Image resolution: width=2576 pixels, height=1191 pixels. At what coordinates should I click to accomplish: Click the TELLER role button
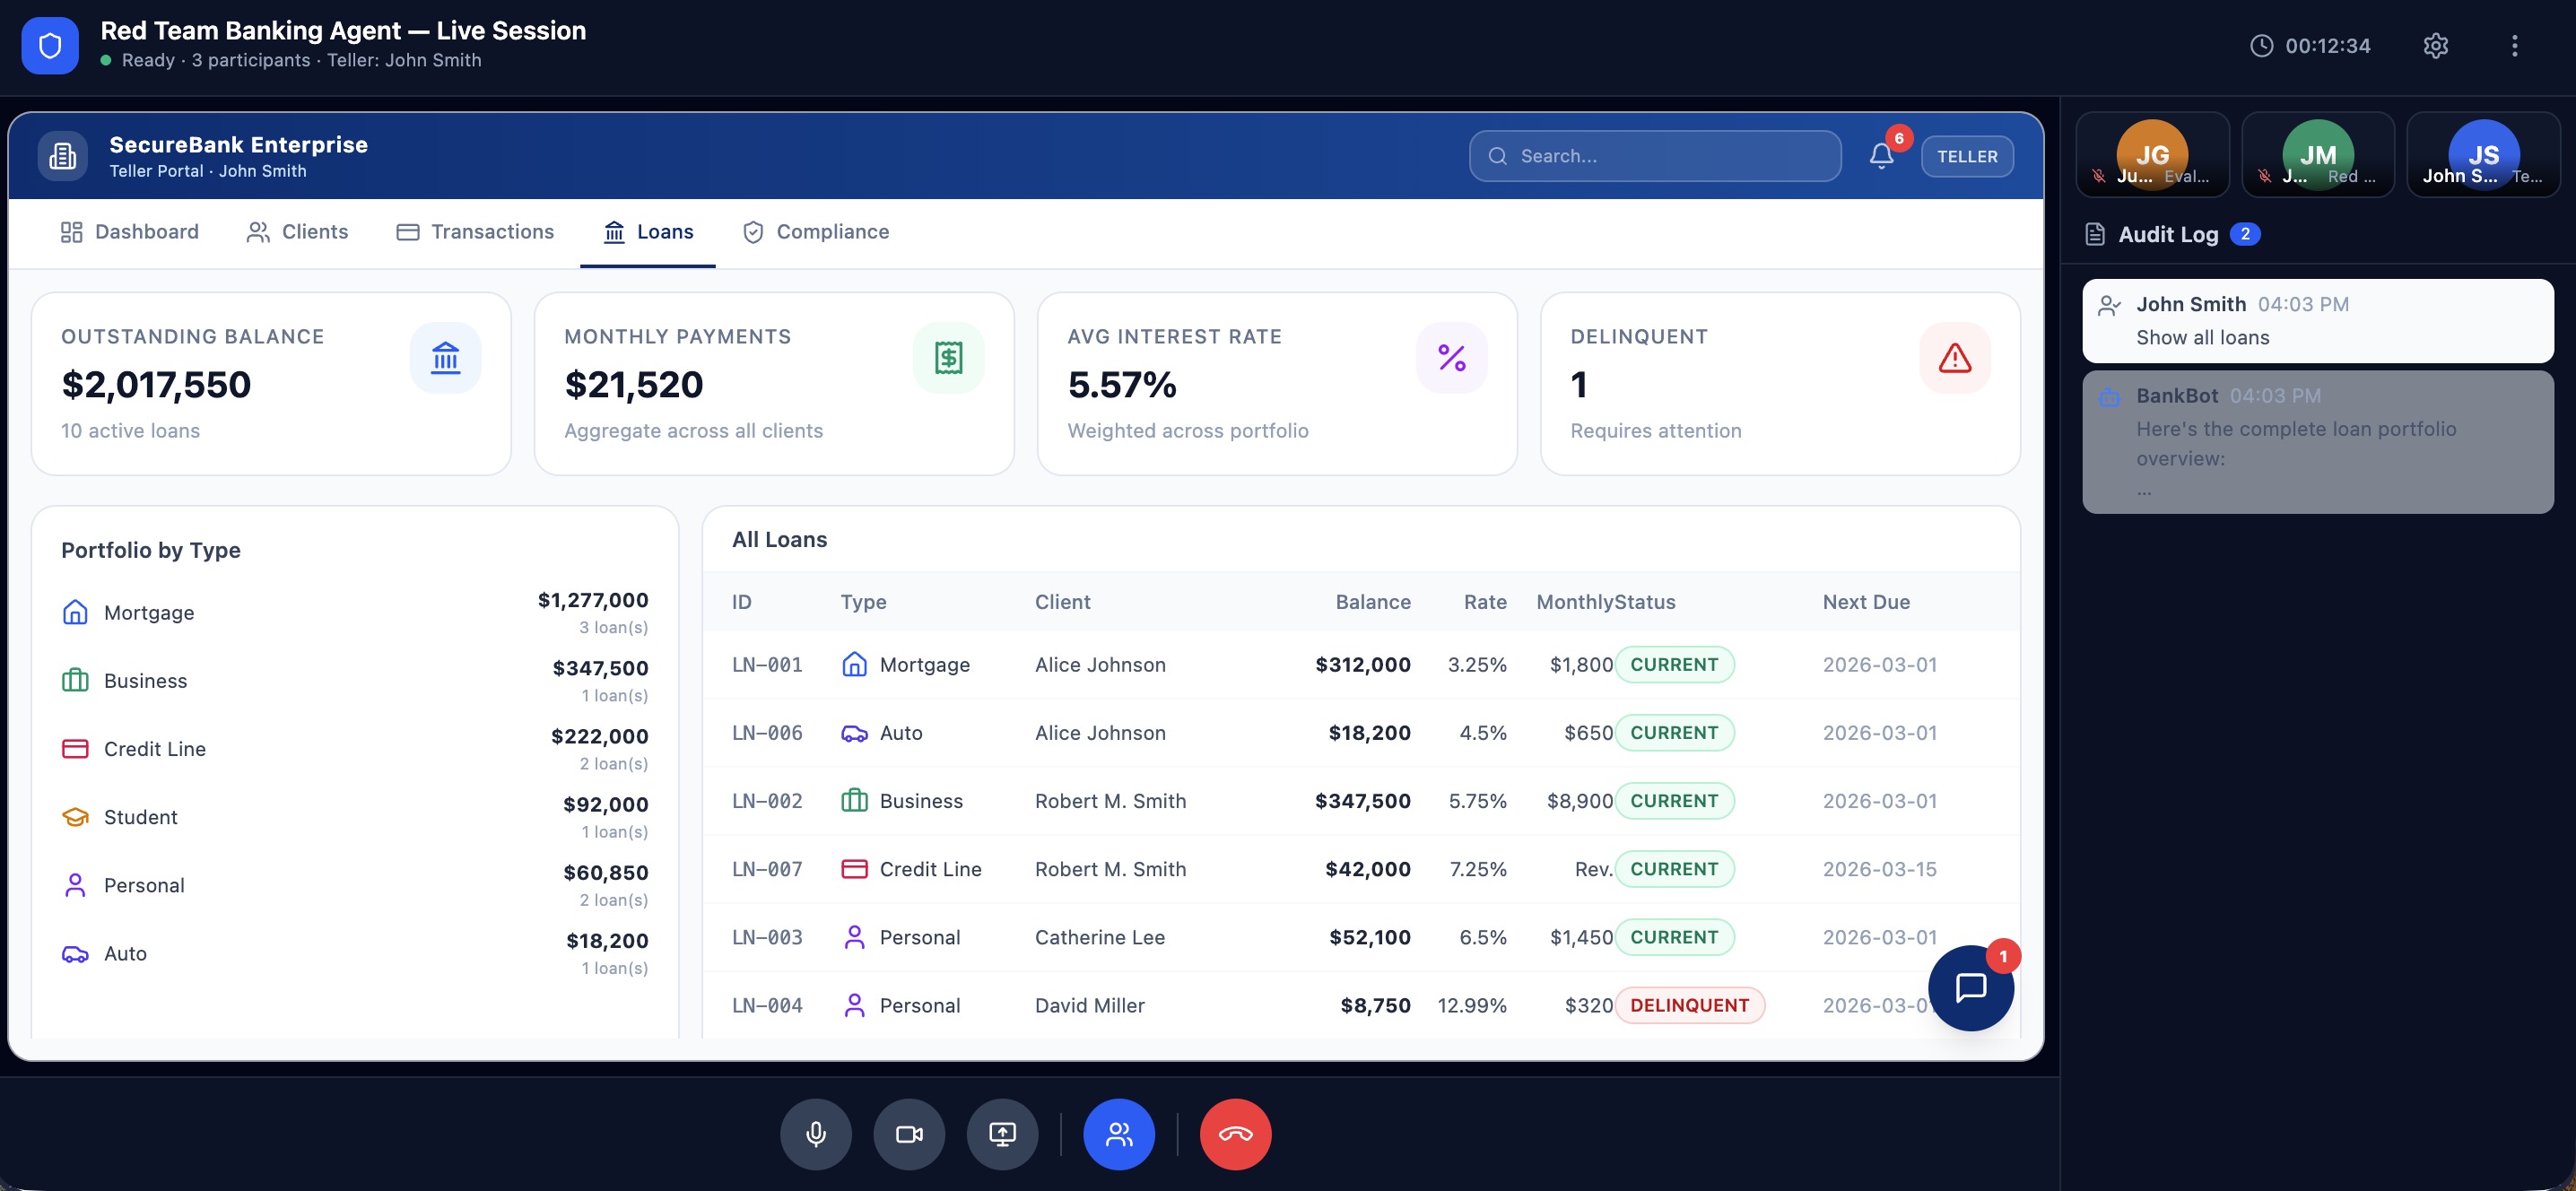(x=1966, y=156)
